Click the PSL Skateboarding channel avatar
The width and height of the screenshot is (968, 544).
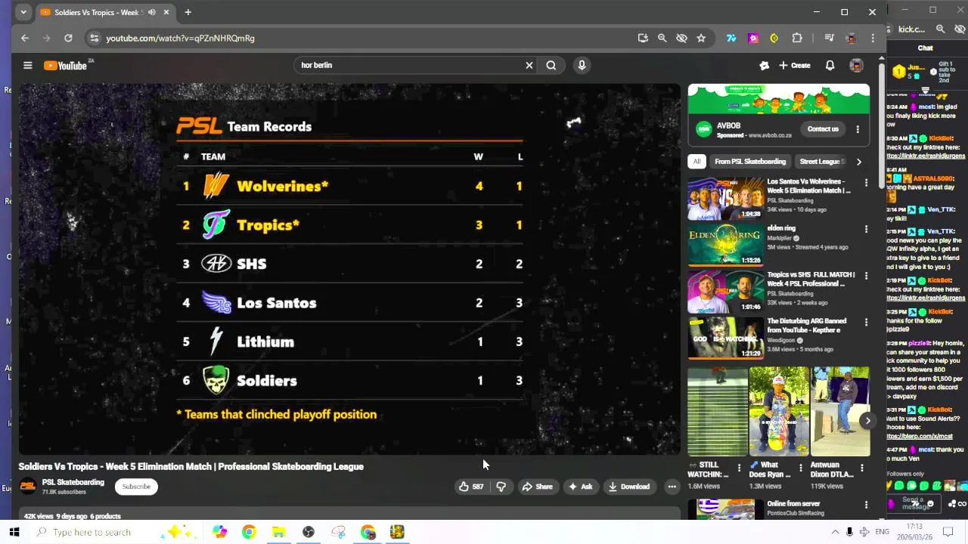coord(27,487)
